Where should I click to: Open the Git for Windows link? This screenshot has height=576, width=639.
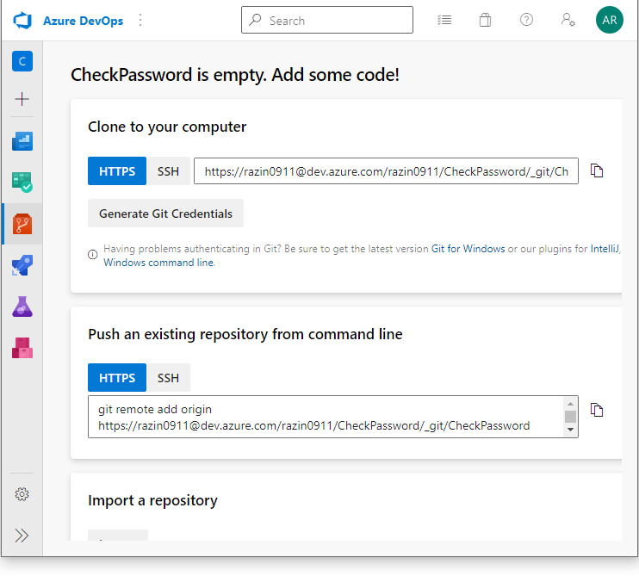coord(468,249)
